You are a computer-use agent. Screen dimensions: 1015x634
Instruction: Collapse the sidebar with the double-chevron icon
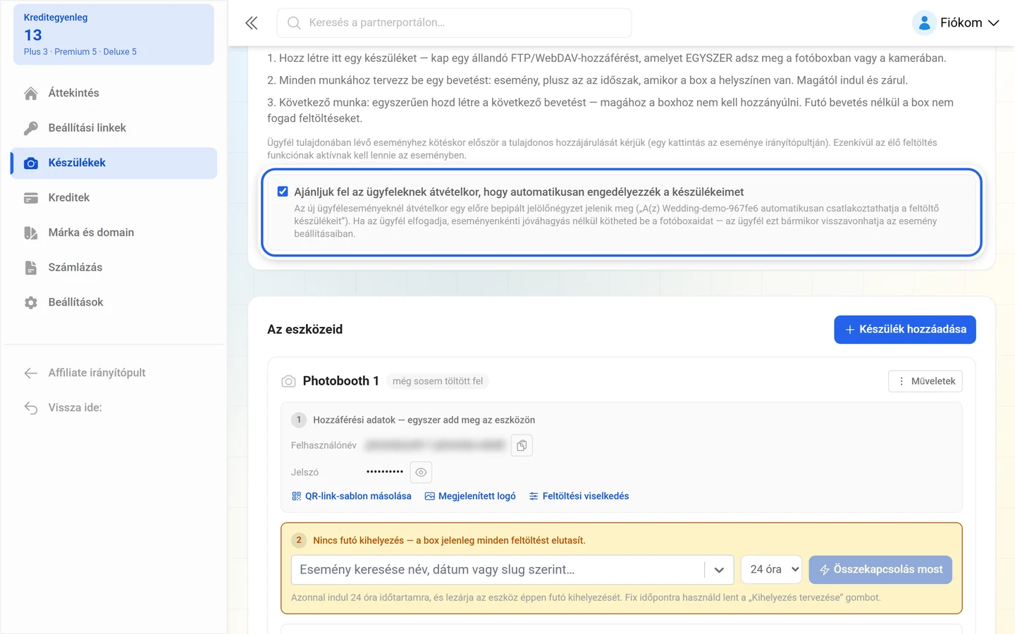click(x=251, y=23)
